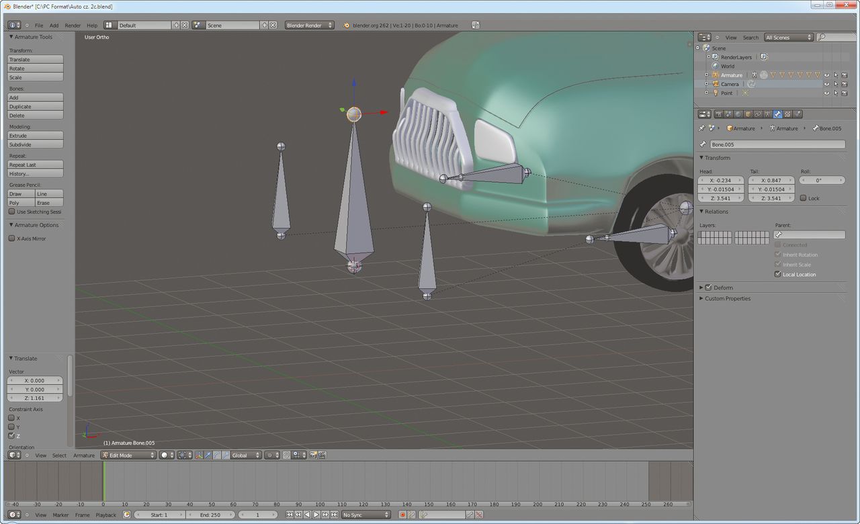Image resolution: width=860 pixels, height=524 pixels.
Task: Uncheck the Z constraint axis
Action: point(11,435)
